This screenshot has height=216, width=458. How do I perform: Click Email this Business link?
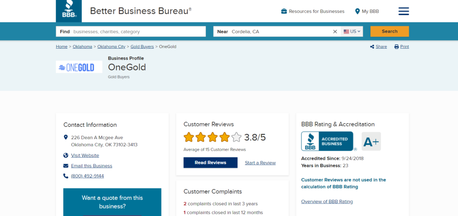91,166
